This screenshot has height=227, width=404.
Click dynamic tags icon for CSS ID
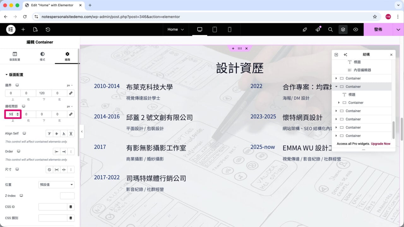pyautogui.click(x=71, y=207)
